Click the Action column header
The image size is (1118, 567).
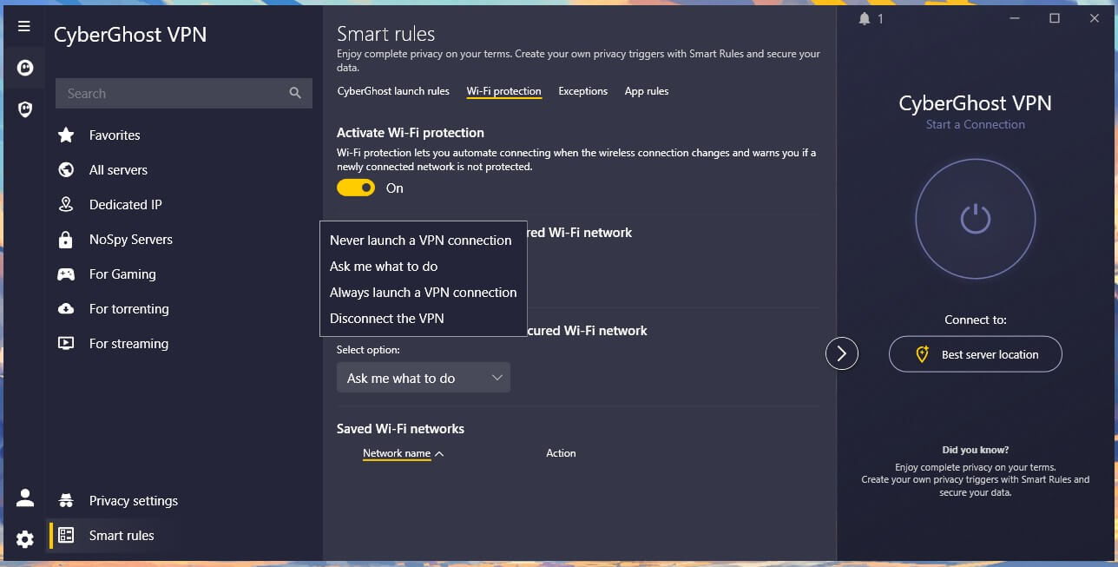[561, 453]
